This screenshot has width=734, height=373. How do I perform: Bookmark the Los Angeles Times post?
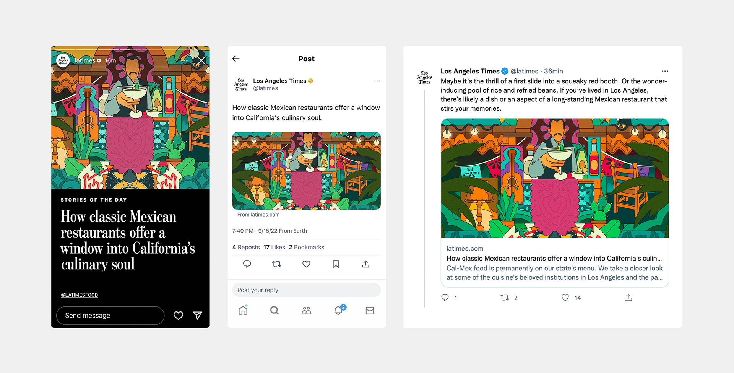pos(336,264)
